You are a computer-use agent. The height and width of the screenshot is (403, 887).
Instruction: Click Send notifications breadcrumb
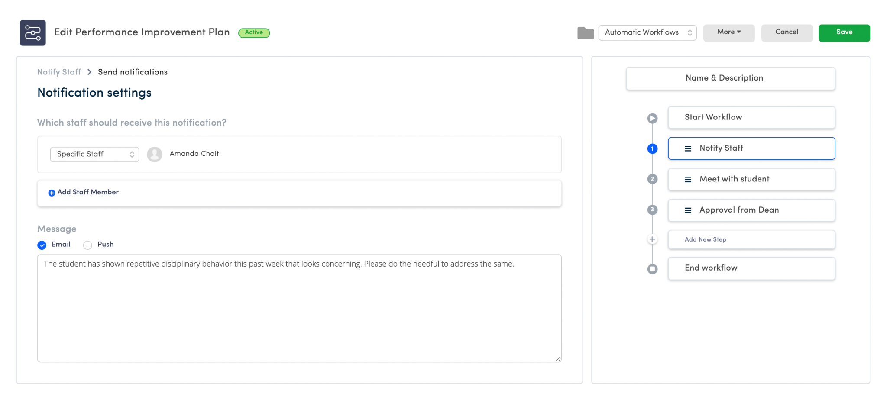[x=133, y=72]
